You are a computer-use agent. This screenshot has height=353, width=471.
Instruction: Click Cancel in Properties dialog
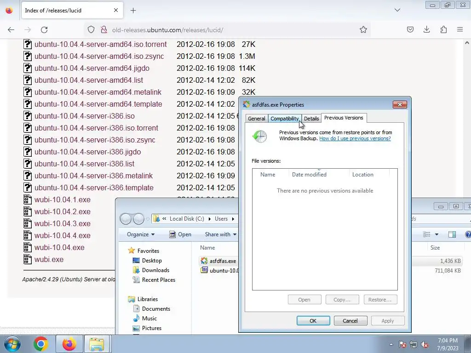(x=350, y=320)
